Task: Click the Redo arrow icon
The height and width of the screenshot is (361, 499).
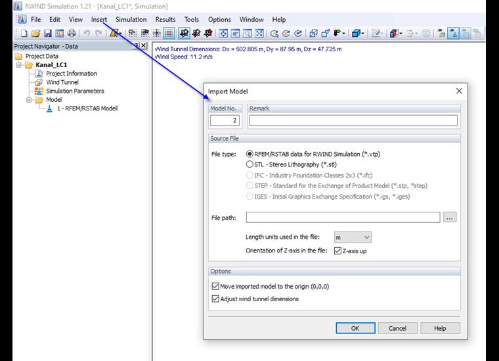Action: pos(98,33)
